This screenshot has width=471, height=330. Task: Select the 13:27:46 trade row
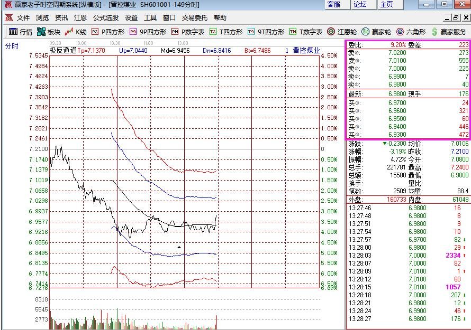[408, 208]
